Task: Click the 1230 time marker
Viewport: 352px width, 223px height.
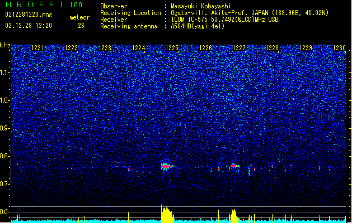Action: click(x=340, y=48)
